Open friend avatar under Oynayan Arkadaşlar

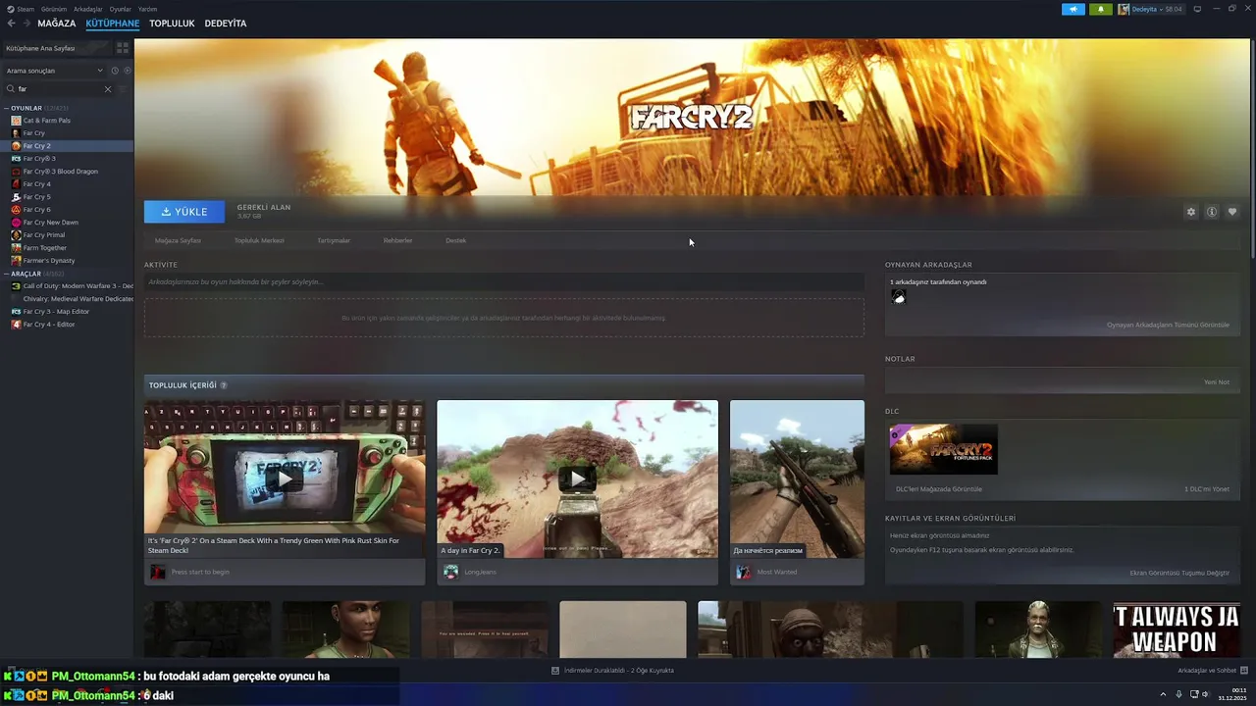(x=898, y=297)
